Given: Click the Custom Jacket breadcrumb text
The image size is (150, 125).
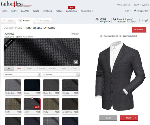Looking at the screenshot, I should (x=14, y=28).
